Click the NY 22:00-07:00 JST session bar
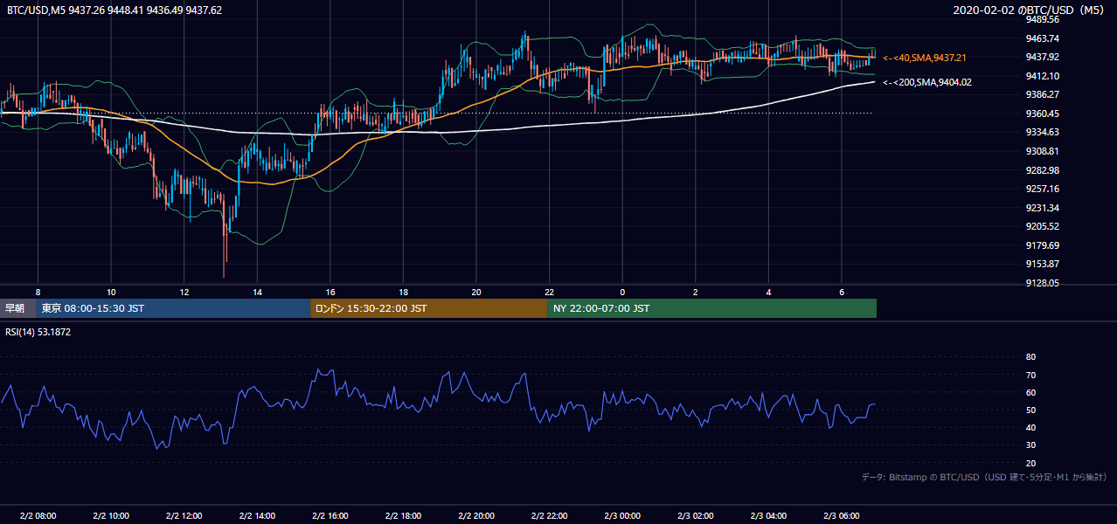The width and height of the screenshot is (1117, 524). click(x=712, y=308)
